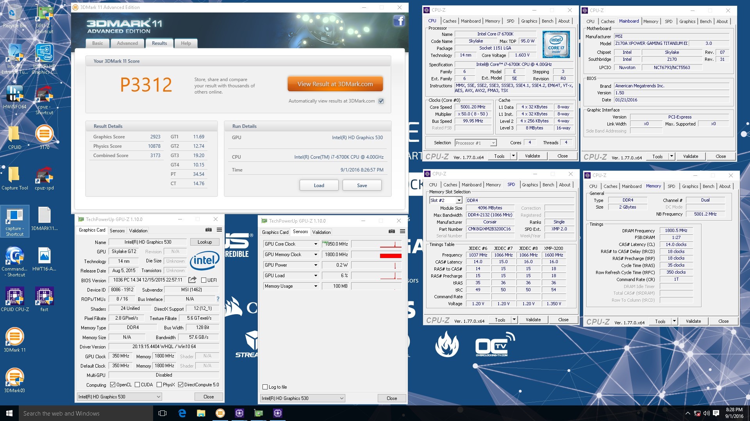Launch HWiNFO64 desktop icon
The height and width of the screenshot is (421, 750).
[x=14, y=97]
